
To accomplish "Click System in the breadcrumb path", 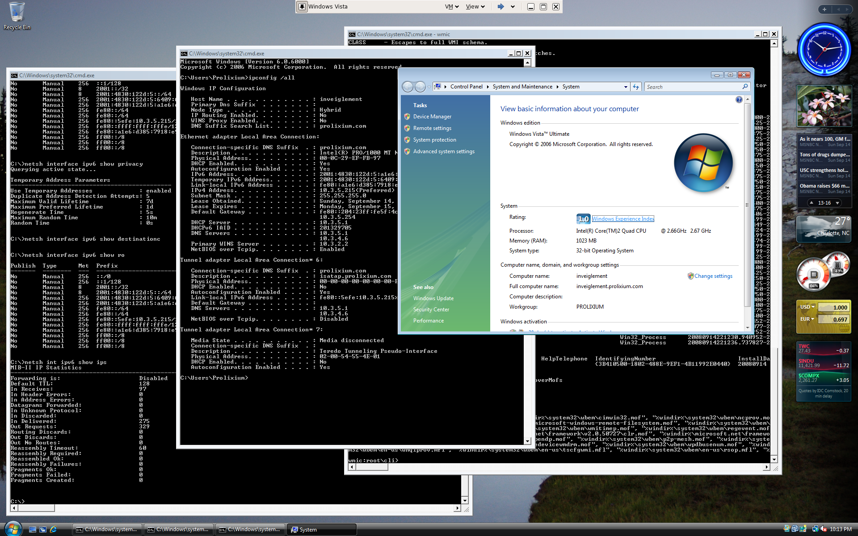I will tap(571, 87).
